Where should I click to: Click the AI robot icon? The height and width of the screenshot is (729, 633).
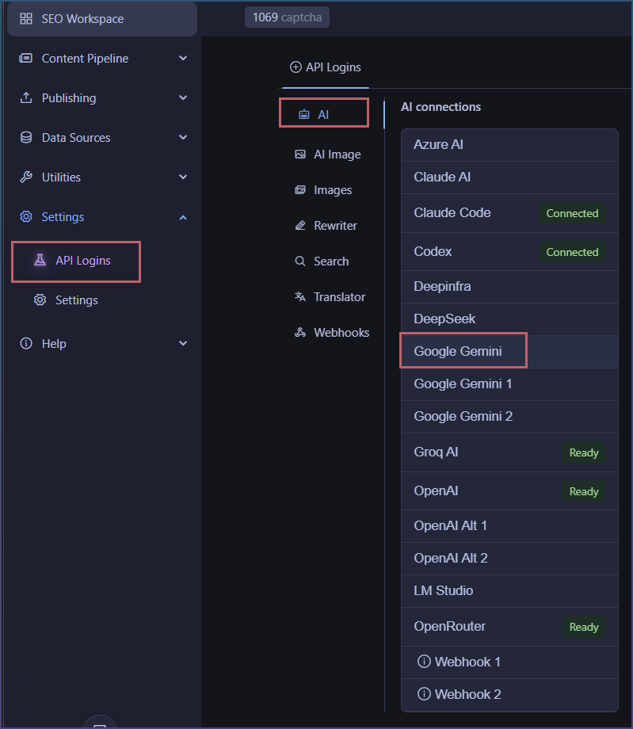304,114
